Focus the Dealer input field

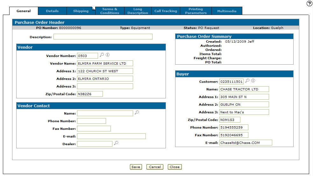(95, 144)
